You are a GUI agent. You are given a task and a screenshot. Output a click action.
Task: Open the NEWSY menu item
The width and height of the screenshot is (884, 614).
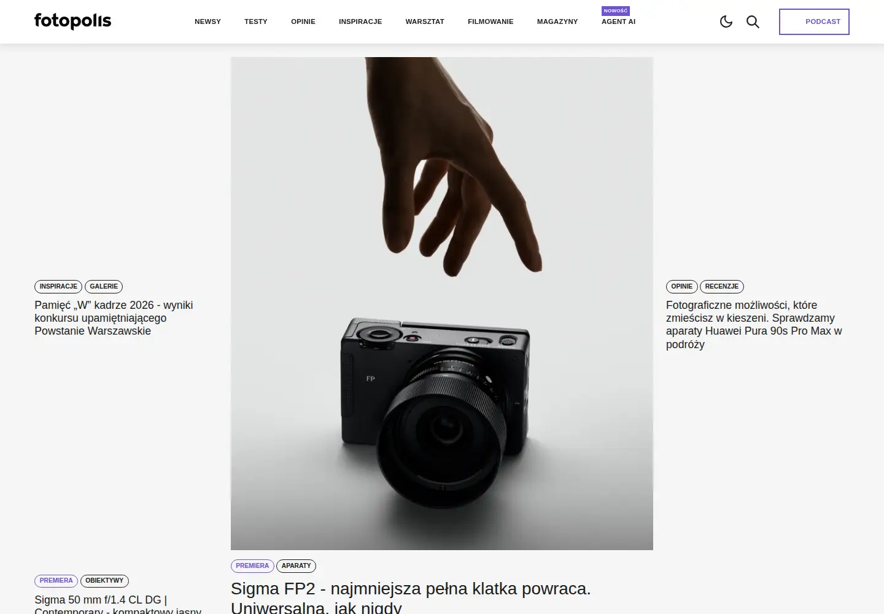coord(207,21)
